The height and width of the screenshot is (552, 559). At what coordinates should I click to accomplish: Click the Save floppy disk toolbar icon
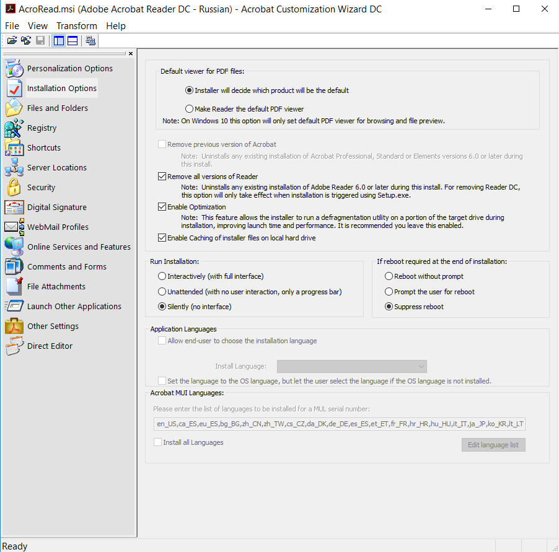click(40, 41)
